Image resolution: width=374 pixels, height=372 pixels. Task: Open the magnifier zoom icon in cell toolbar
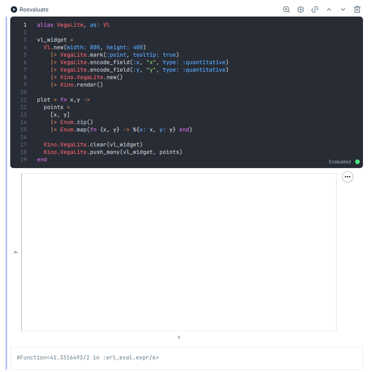click(x=286, y=9)
